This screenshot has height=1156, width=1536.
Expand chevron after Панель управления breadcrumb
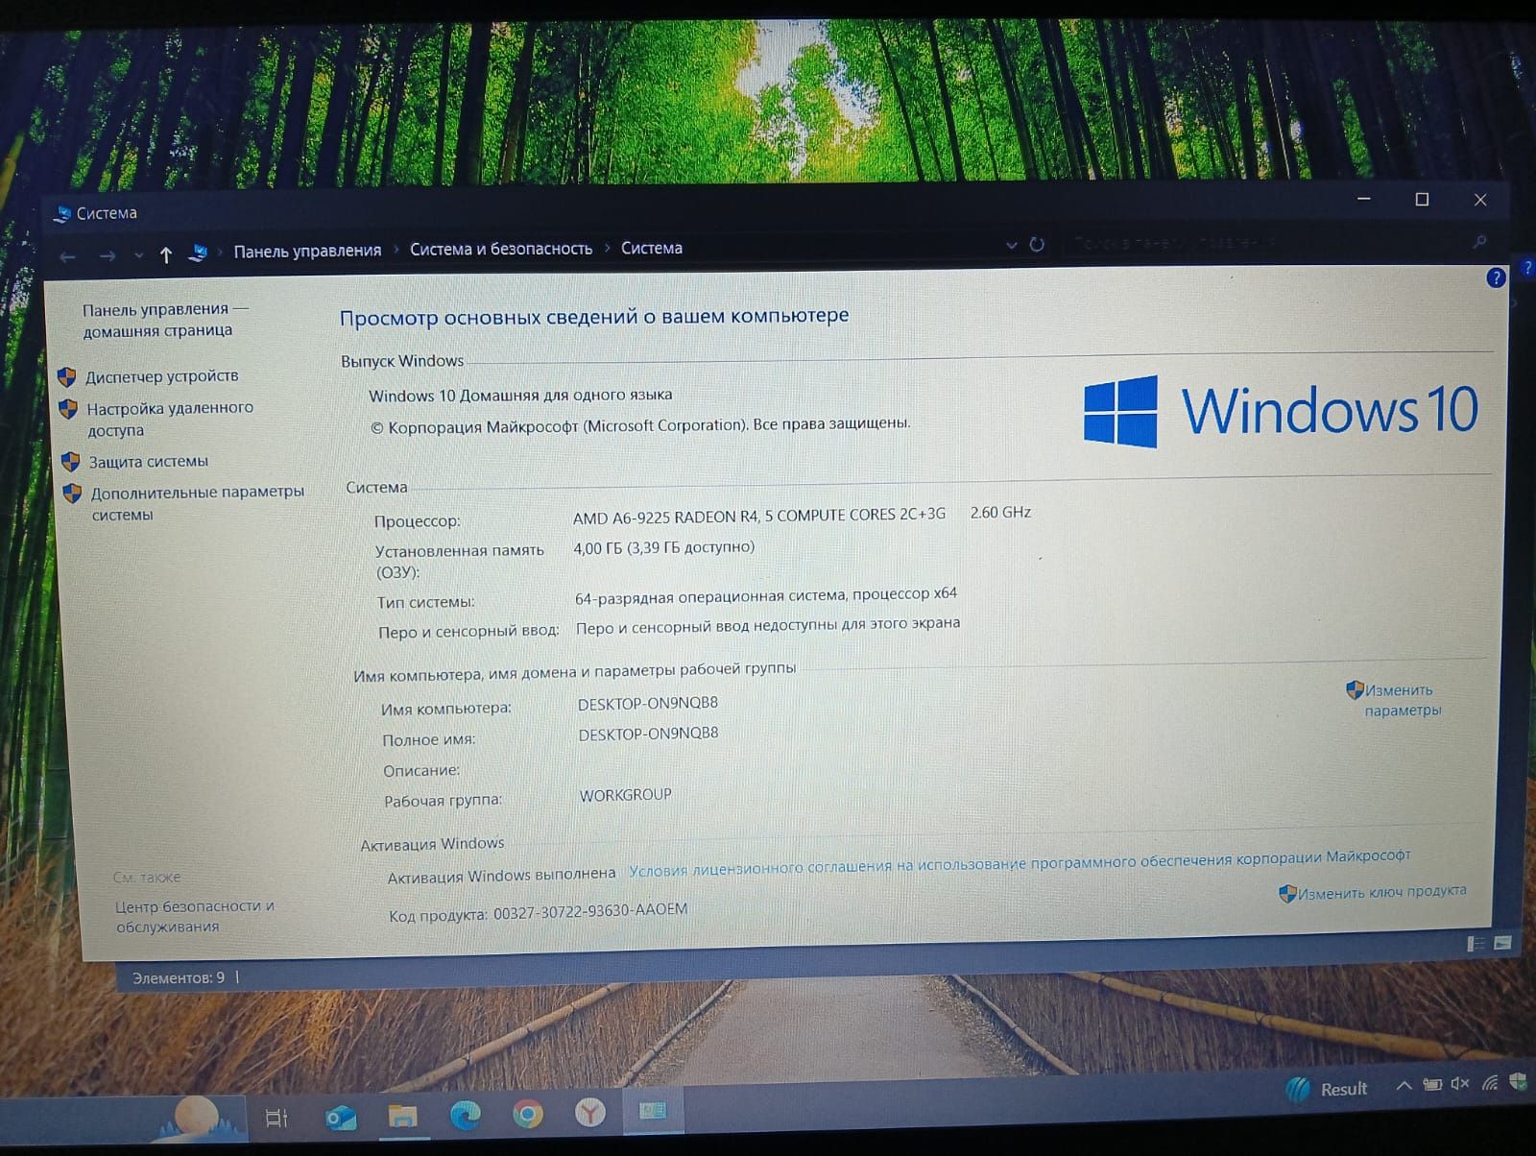tap(396, 251)
